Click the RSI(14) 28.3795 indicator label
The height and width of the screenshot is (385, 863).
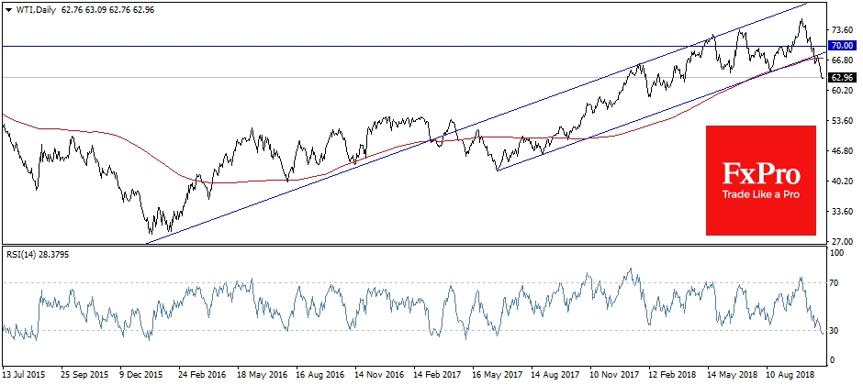click(38, 254)
